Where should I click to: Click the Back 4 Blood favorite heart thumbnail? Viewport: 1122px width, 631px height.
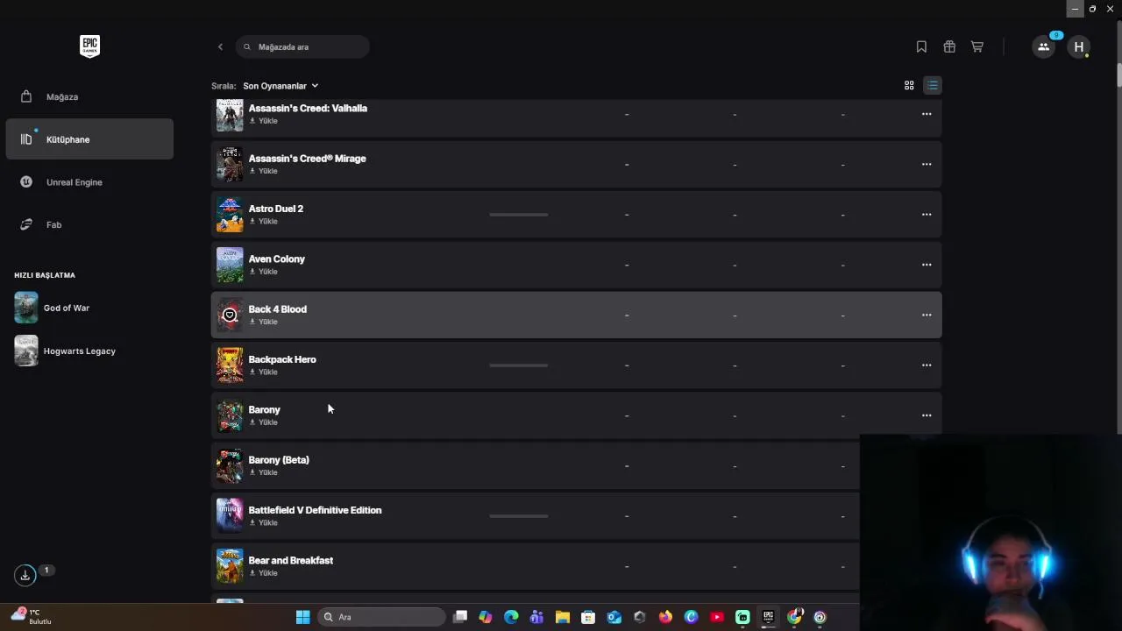(230, 315)
